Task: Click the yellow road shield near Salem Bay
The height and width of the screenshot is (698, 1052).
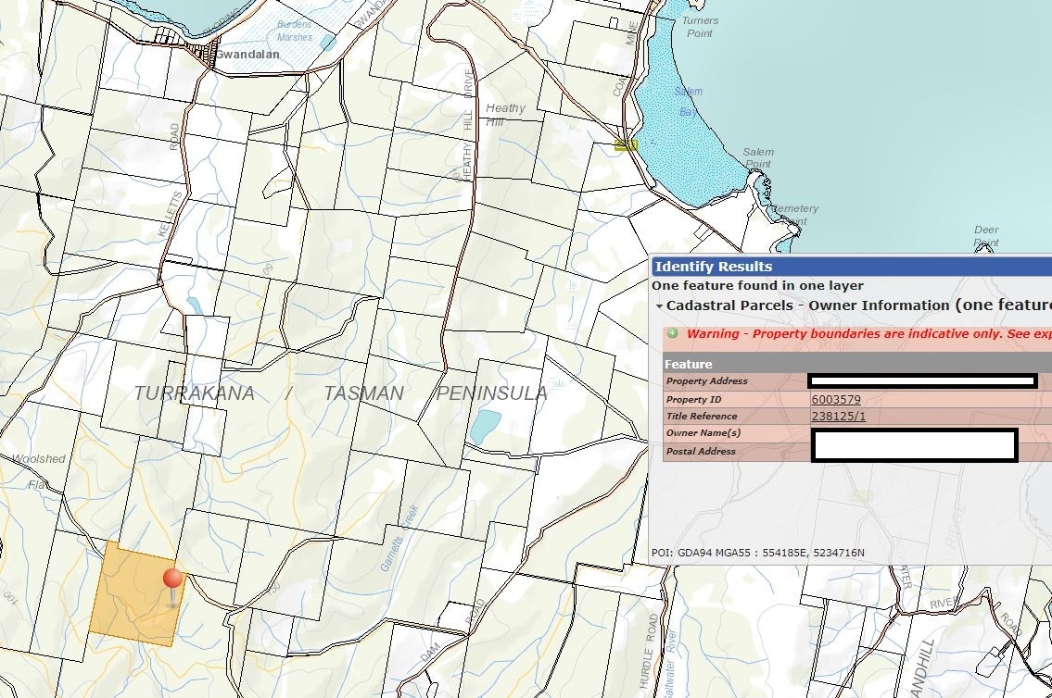Action: coord(626,145)
